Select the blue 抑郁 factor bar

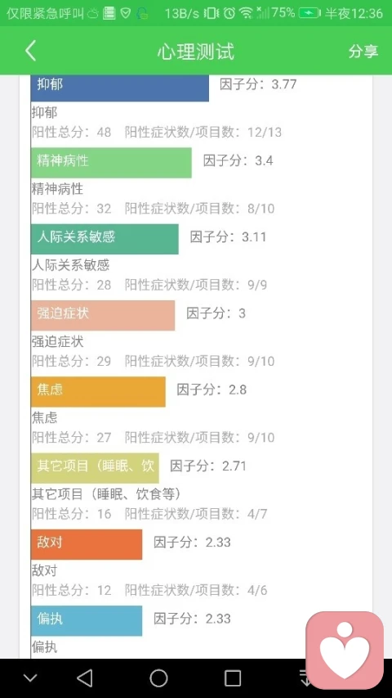[x=120, y=88]
